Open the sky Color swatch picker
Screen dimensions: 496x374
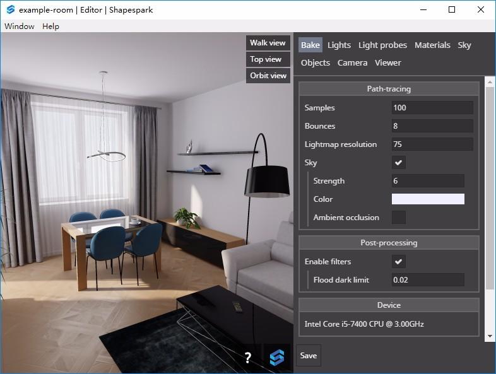[x=428, y=199]
